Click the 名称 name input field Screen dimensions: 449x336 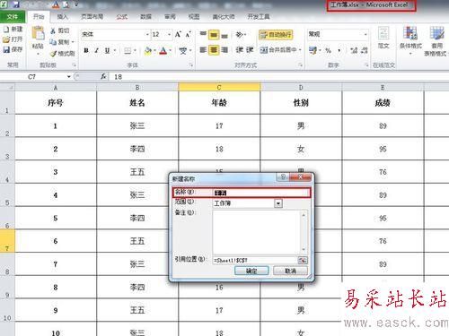click(x=261, y=193)
